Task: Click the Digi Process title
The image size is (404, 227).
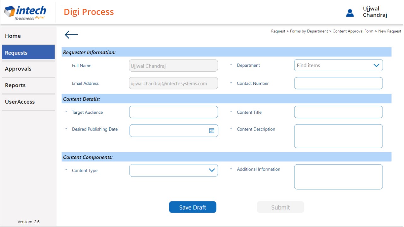Action: click(x=89, y=12)
